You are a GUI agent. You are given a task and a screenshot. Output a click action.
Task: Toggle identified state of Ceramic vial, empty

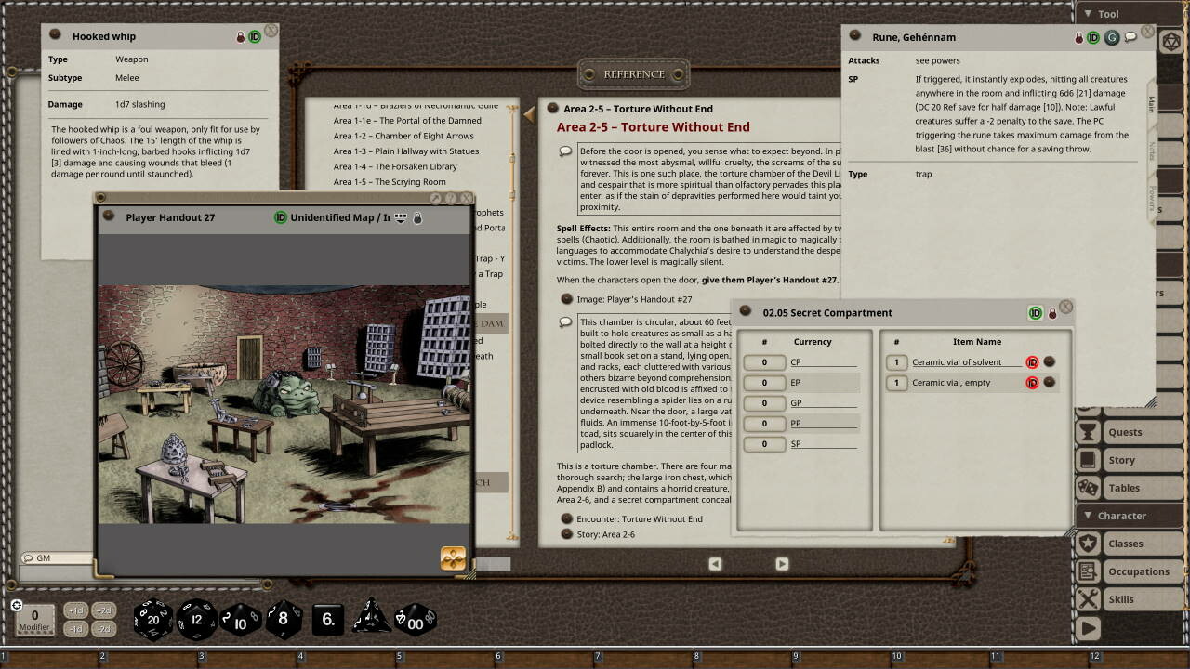(x=1032, y=383)
